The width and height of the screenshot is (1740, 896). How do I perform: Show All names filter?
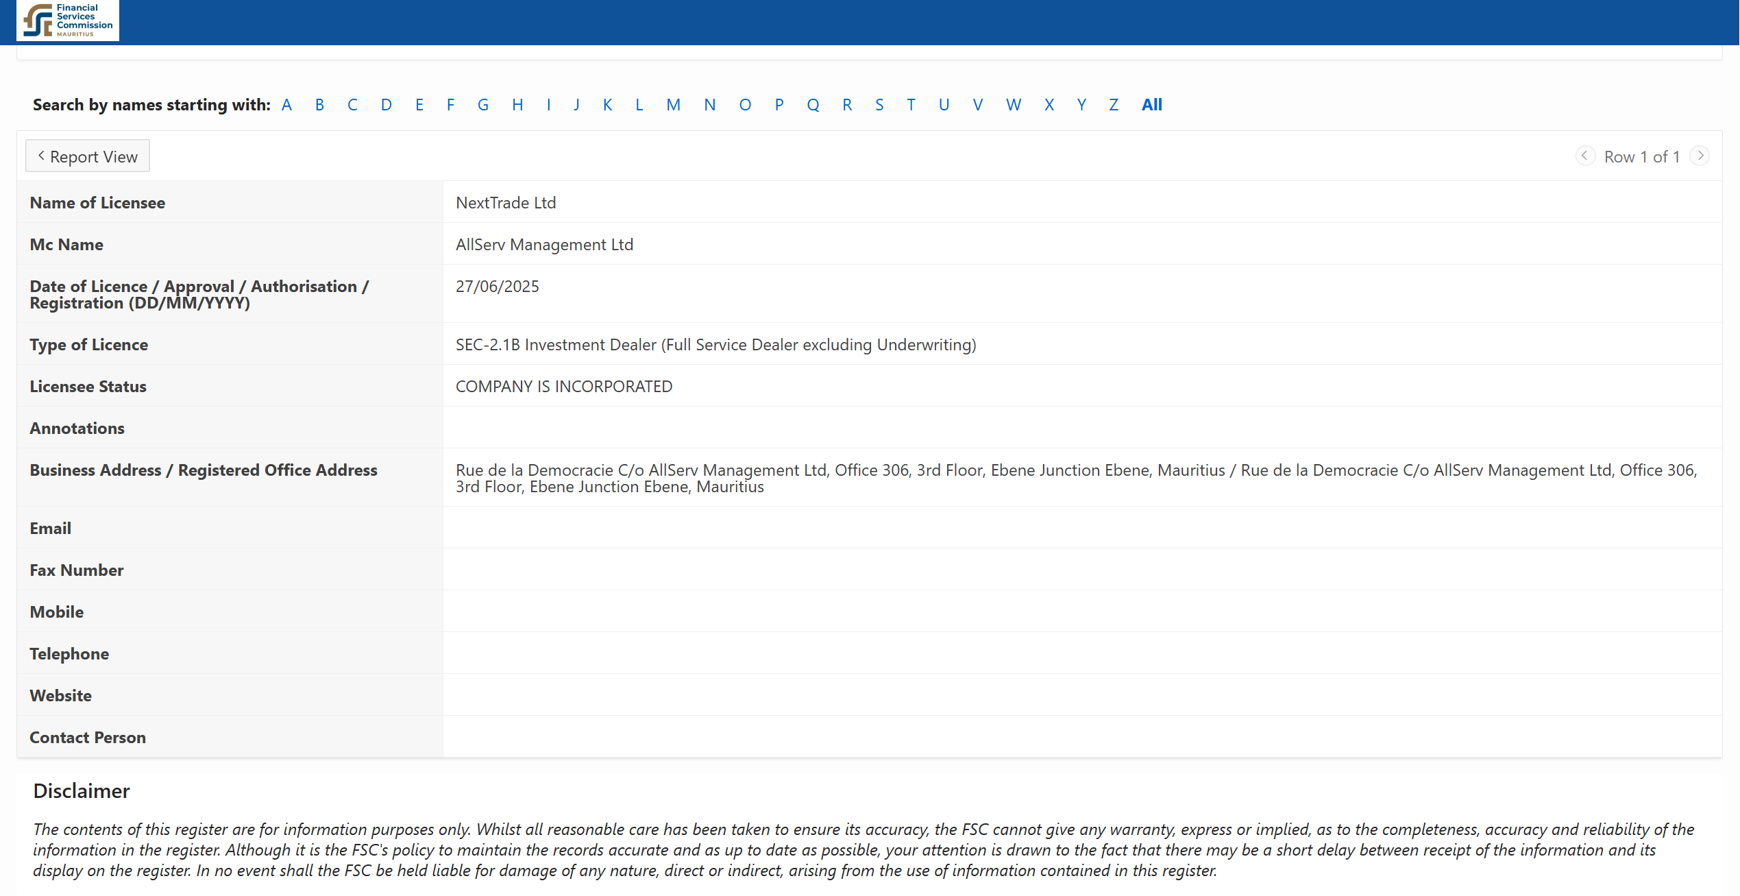[x=1152, y=105]
